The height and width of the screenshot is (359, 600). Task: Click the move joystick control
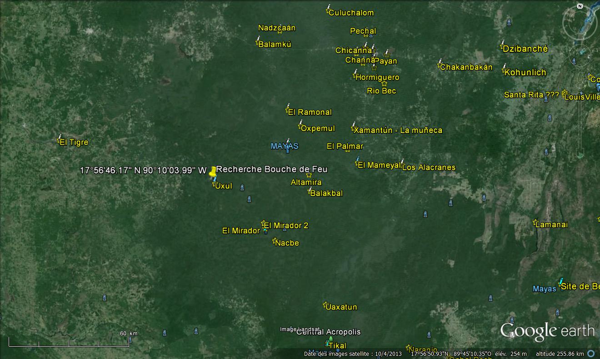580,56
